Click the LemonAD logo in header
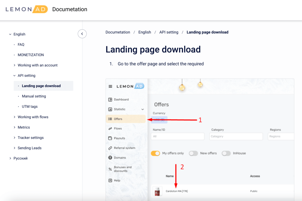302x201 pixels. click(x=27, y=9)
